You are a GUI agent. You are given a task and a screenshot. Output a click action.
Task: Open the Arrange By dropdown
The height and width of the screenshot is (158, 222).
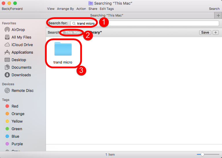click(x=65, y=9)
